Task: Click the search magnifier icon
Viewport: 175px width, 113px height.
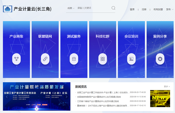Action: tap(113, 8)
